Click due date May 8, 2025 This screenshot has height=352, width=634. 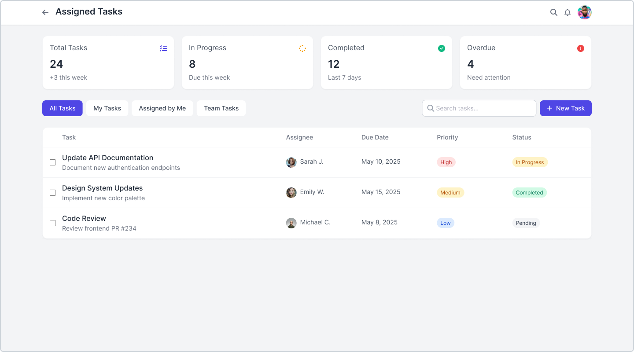[380, 222]
